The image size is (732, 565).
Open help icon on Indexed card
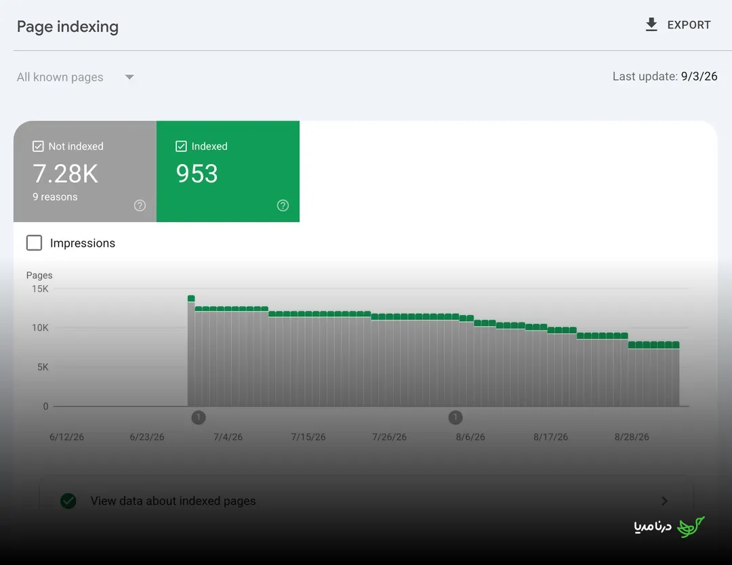[x=283, y=206]
